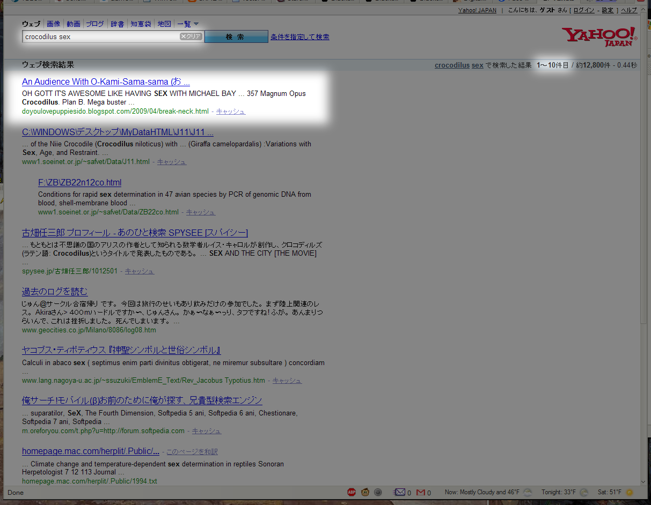Expand the 一覧 services dropdown
This screenshot has height=505, width=651.
pyautogui.click(x=188, y=24)
